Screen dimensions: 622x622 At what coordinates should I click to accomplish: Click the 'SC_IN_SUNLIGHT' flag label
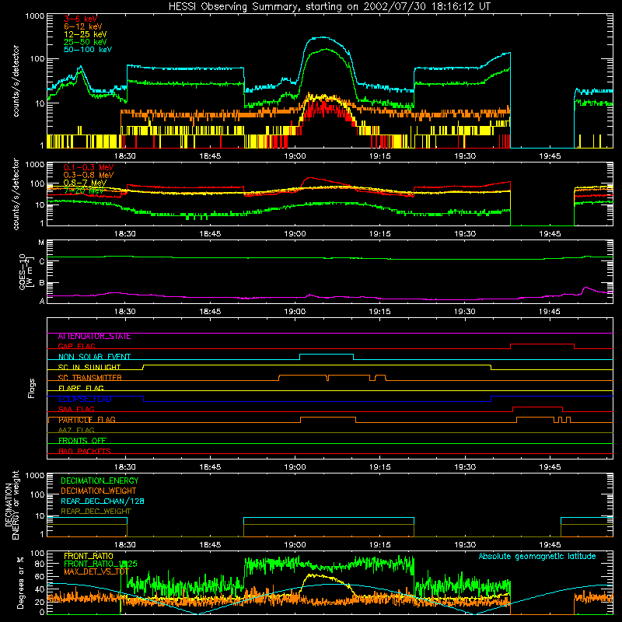(89, 367)
